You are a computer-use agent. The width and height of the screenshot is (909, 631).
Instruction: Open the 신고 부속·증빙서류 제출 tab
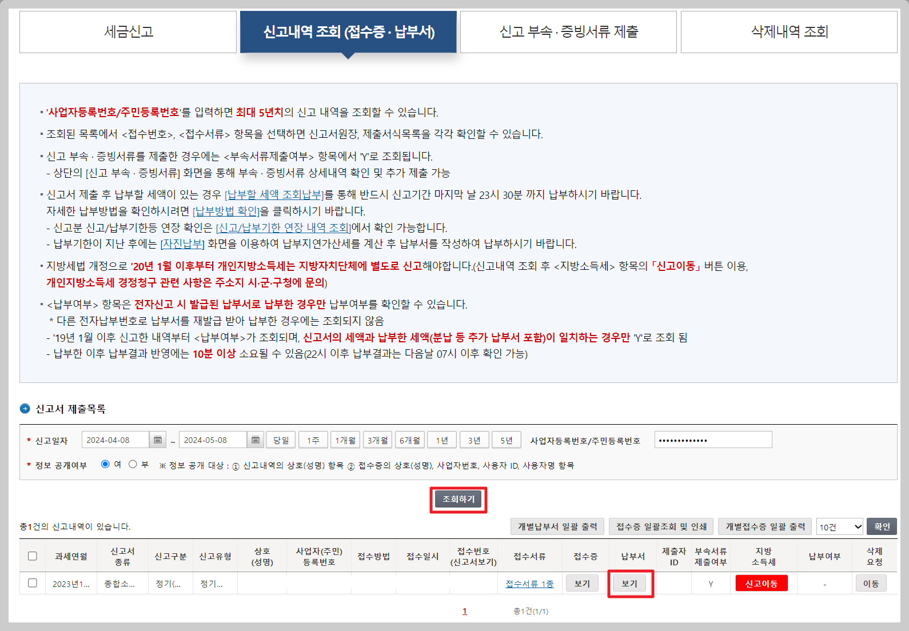click(x=568, y=32)
